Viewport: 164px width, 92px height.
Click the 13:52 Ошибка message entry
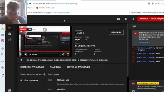click(56, 89)
